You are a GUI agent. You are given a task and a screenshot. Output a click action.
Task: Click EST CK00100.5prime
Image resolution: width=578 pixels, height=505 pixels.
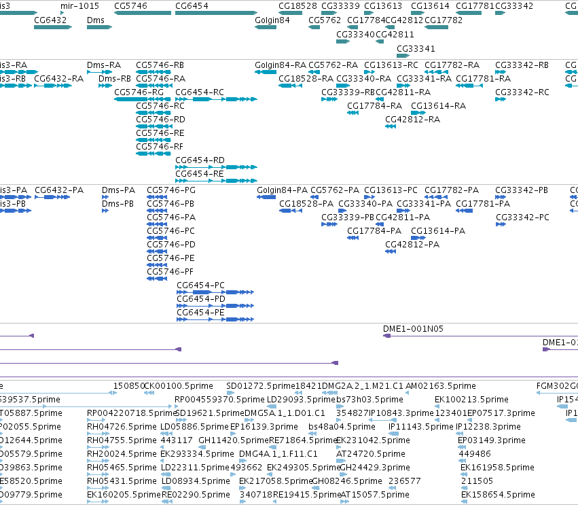click(179, 386)
